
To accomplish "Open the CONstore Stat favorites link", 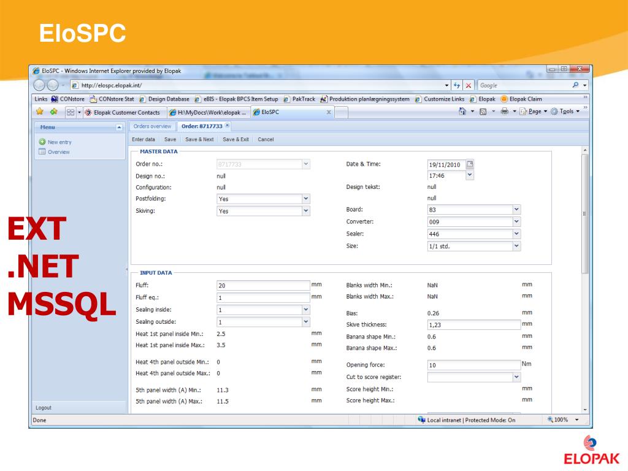I will click(x=112, y=99).
